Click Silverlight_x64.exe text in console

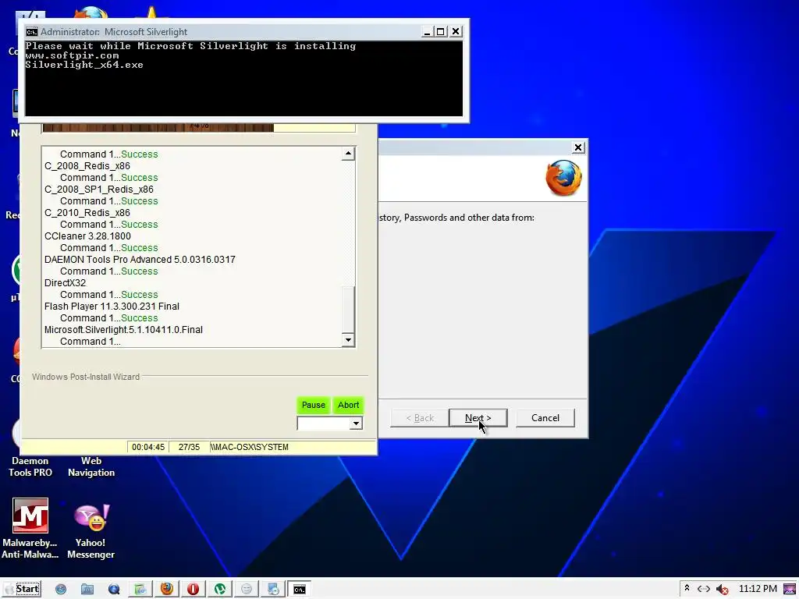pyautogui.click(x=84, y=65)
